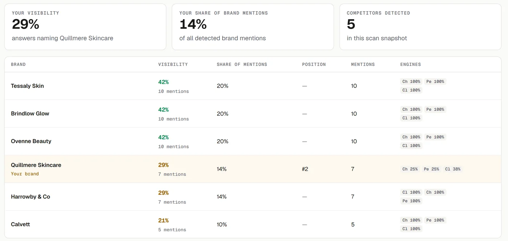Viewport: 508px width, 241px height.
Task: Click the large 5 competitors count
Action: click(x=351, y=24)
